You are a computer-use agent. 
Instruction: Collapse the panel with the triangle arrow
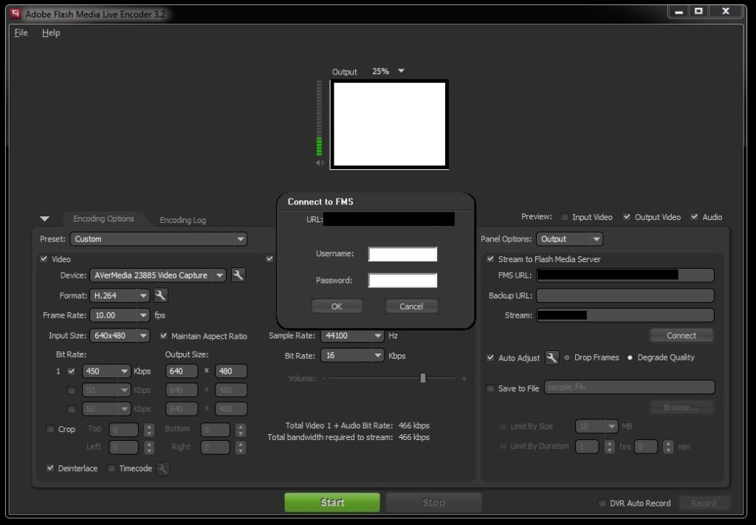pos(45,219)
